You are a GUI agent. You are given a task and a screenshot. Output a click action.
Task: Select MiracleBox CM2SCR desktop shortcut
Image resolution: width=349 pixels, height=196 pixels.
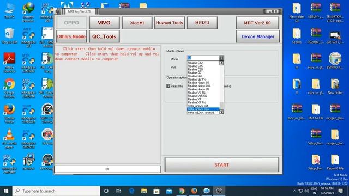pos(28,139)
